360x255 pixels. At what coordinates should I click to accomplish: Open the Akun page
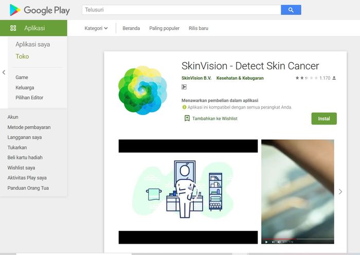point(13,117)
